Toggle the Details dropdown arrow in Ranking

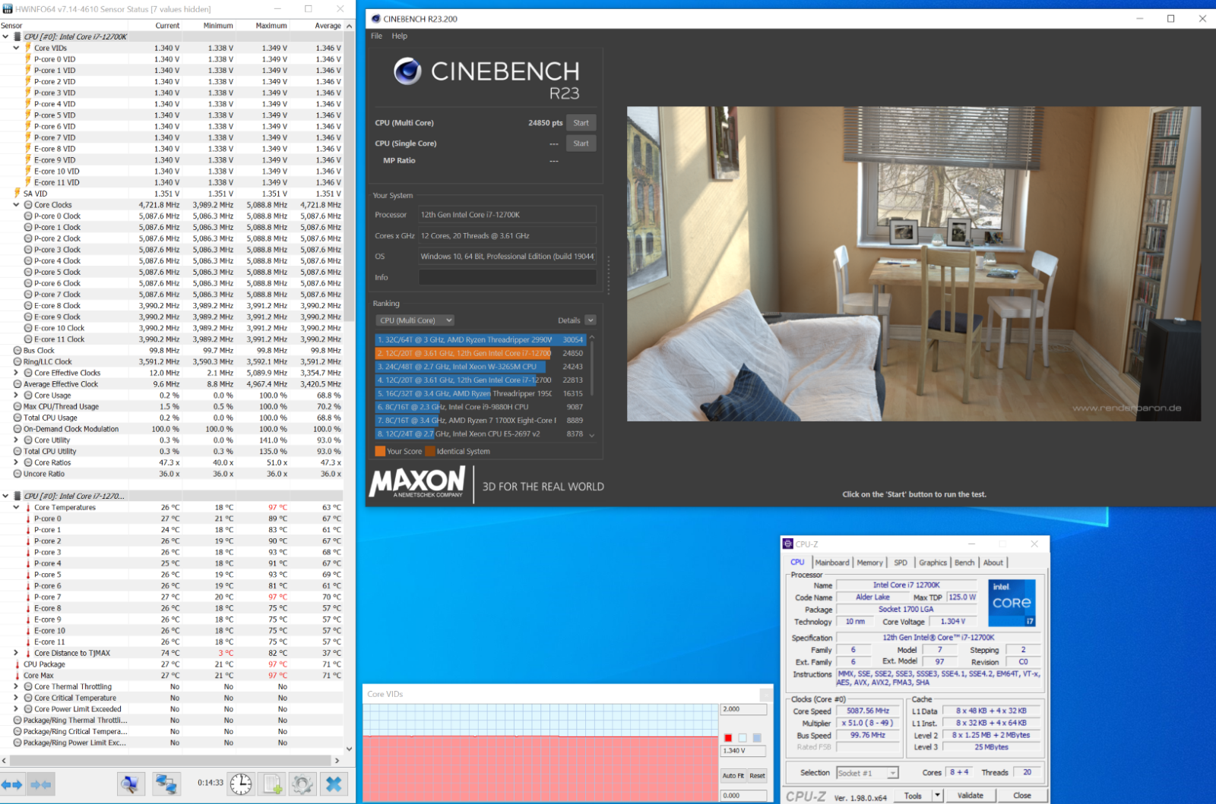(x=591, y=320)
